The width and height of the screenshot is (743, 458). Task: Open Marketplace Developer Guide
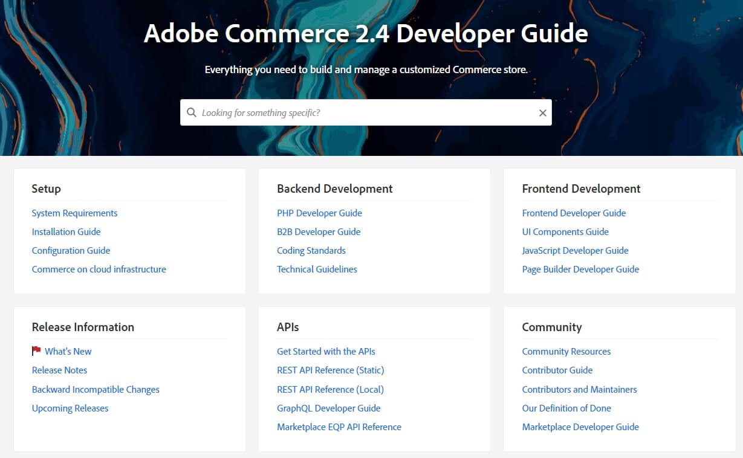point(580,427)
